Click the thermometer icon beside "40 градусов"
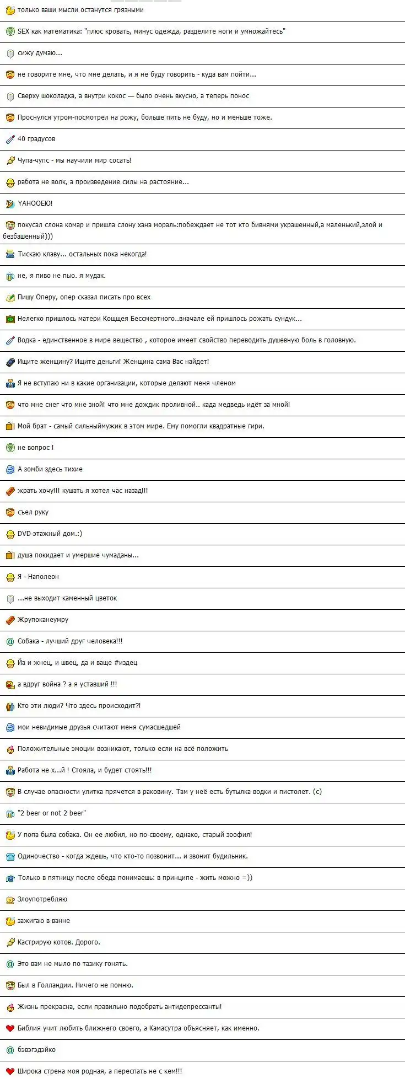 click(x=10, y=139)
